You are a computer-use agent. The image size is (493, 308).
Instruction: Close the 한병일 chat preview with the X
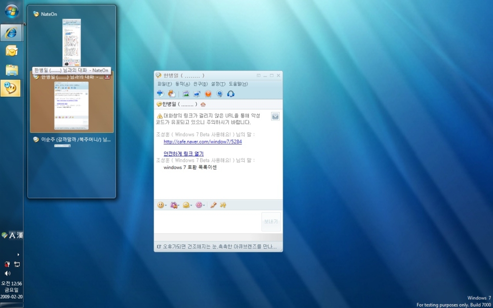point(107,77)
